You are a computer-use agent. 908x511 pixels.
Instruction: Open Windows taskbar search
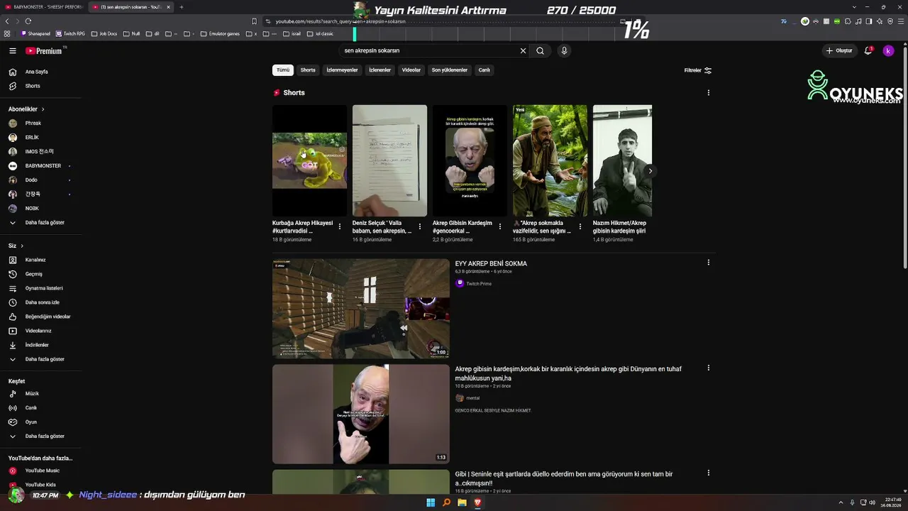tap(446, 503)
